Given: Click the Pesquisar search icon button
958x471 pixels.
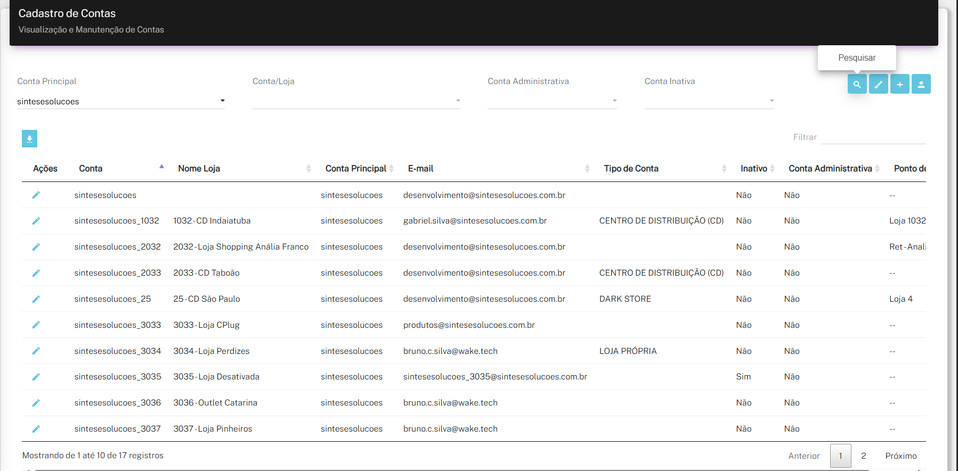Looking at the screenshot, I should (x=857, y=84).
